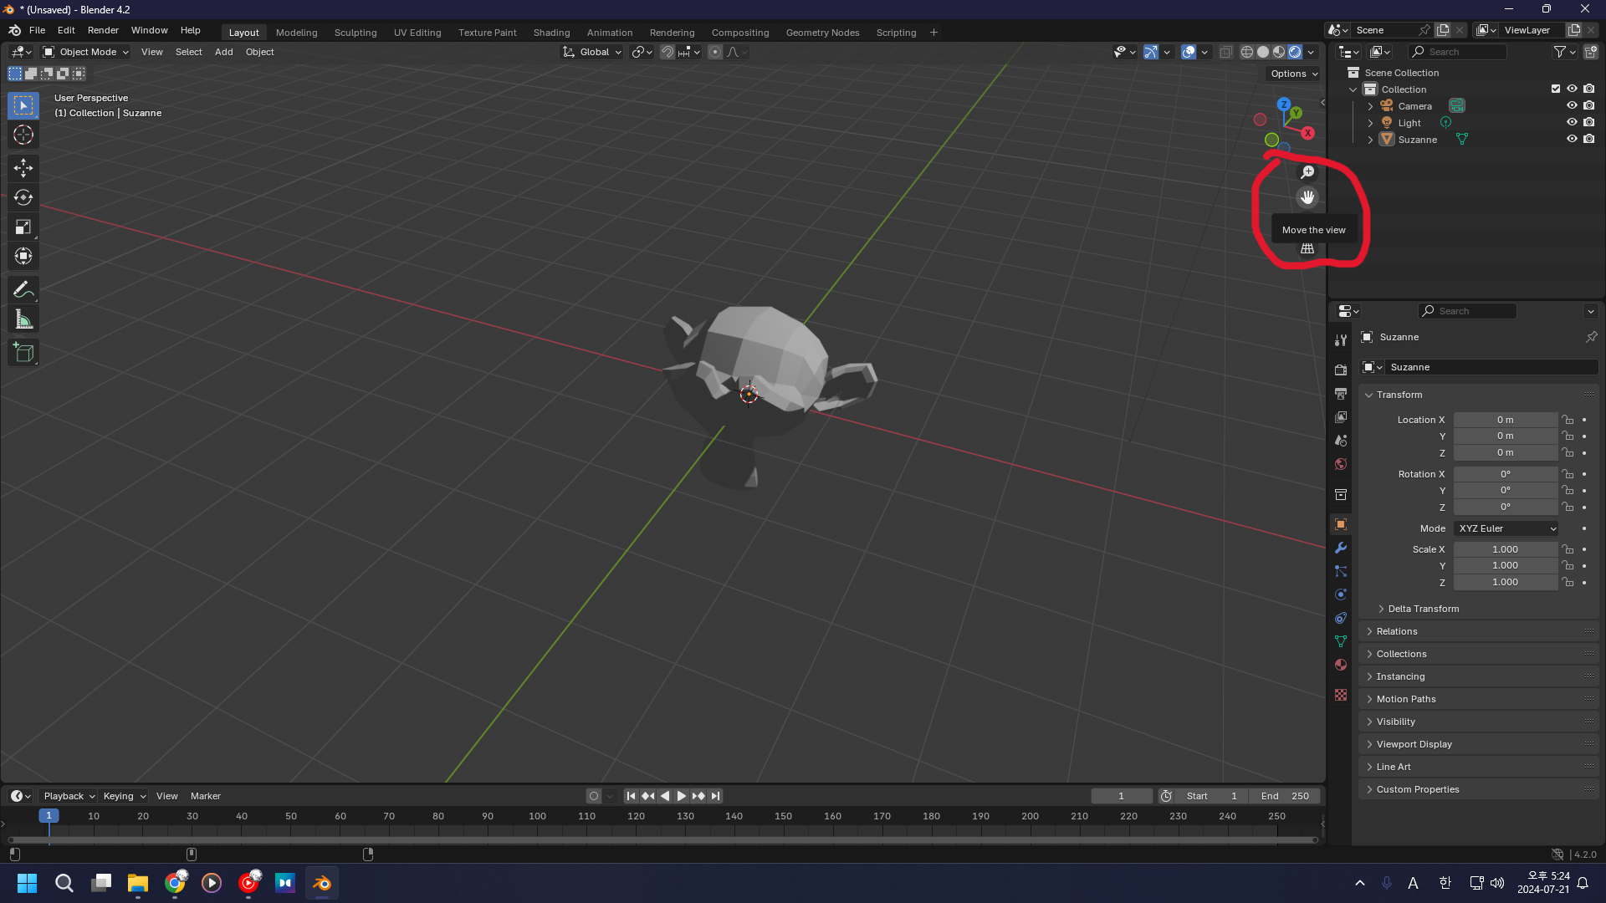1606x903 pixels.
Task: Pin the Suzanne properties context
Action: (x=1591, y=337)
